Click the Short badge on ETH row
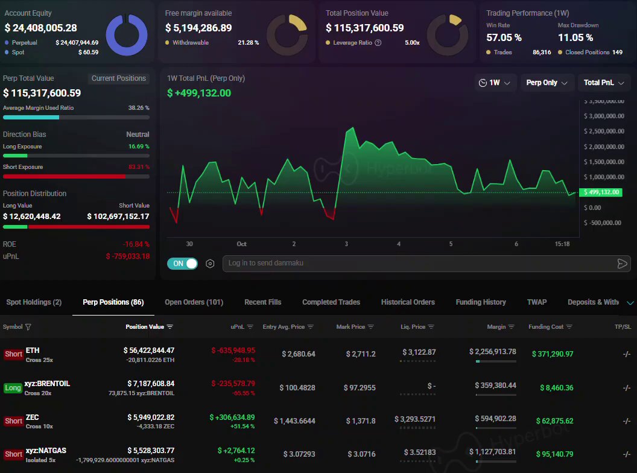This screenshot has width=637, height=473. pyautogui.click(x=13, y=354)
